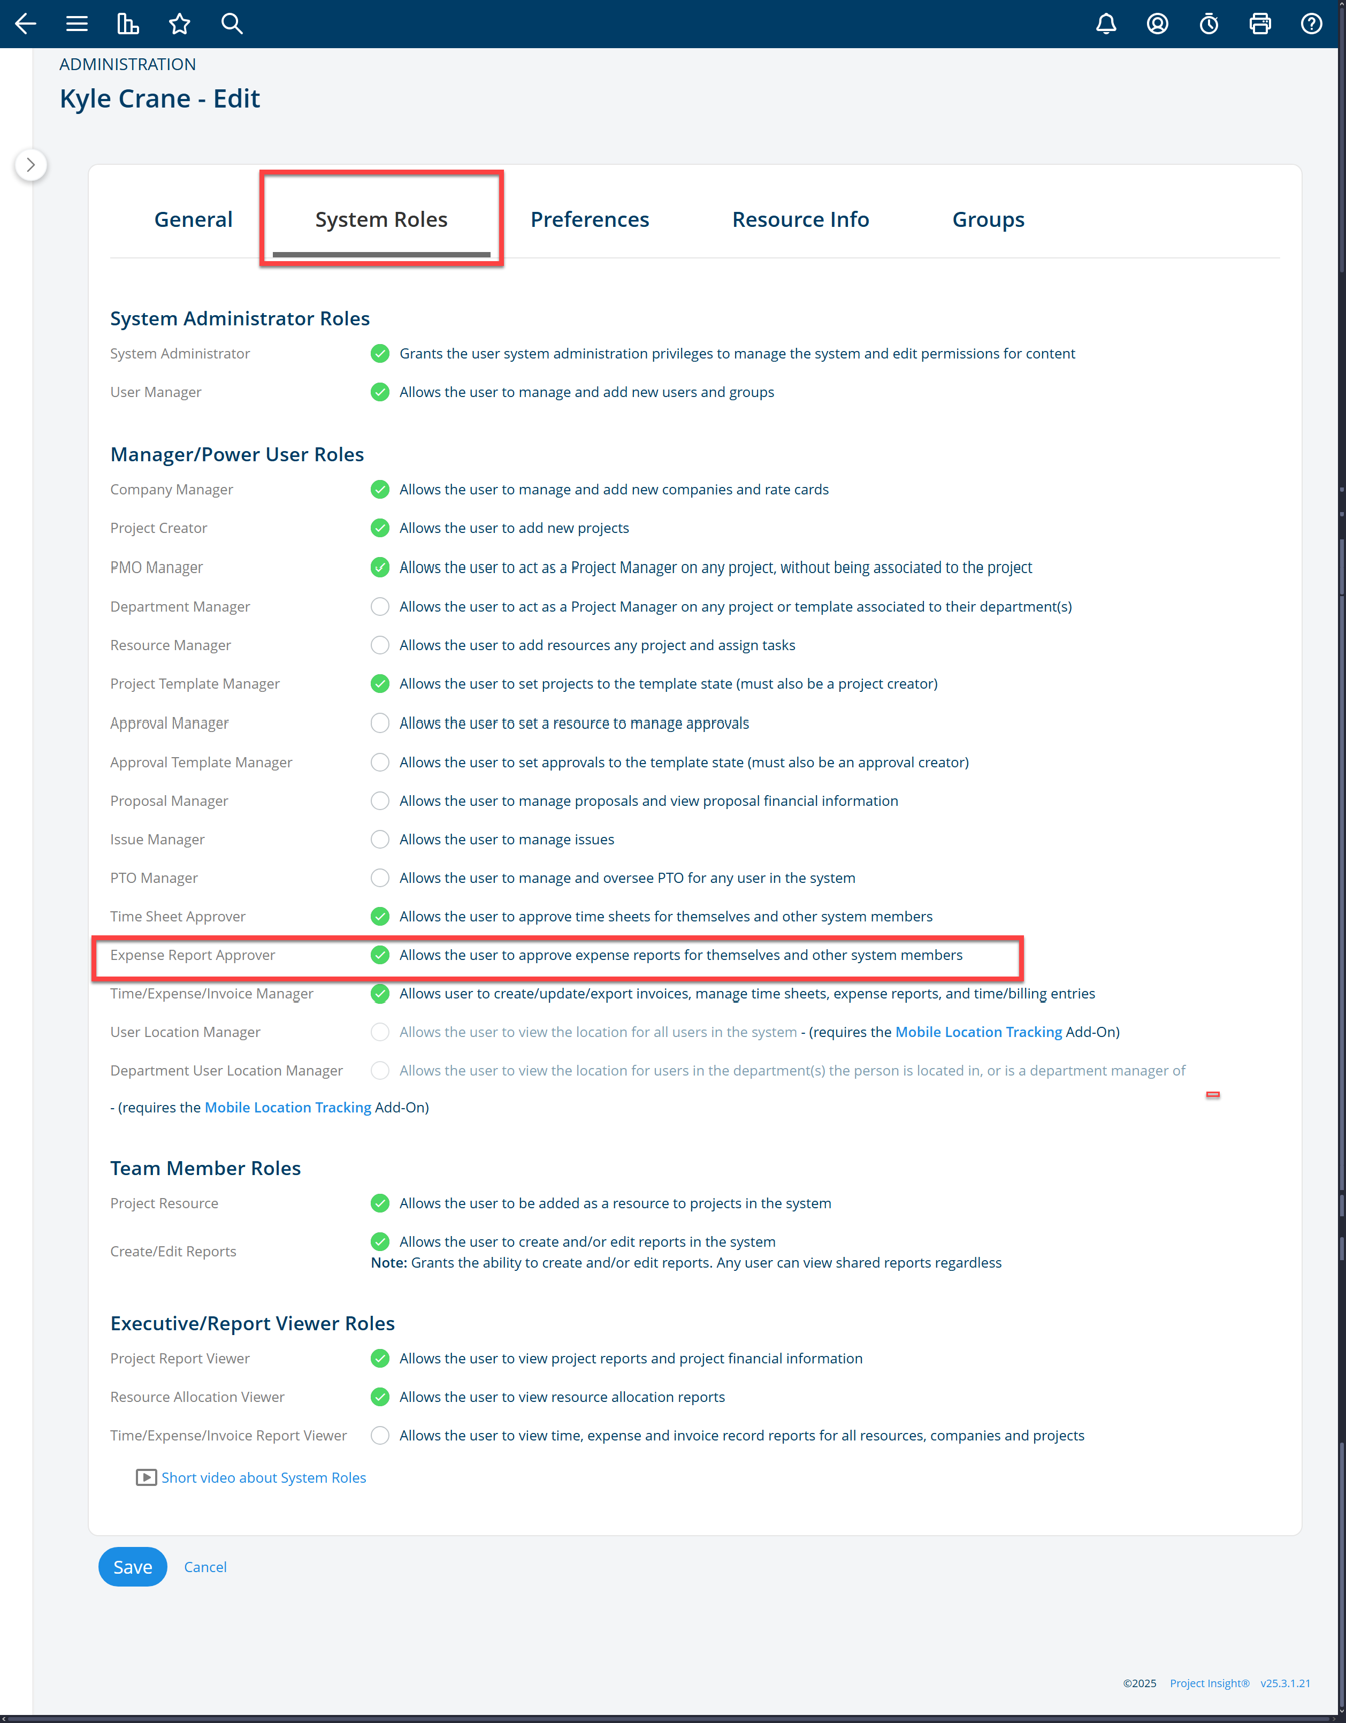Switch to the Groups tab
1346x1723 pixels.
click(988, 219)
